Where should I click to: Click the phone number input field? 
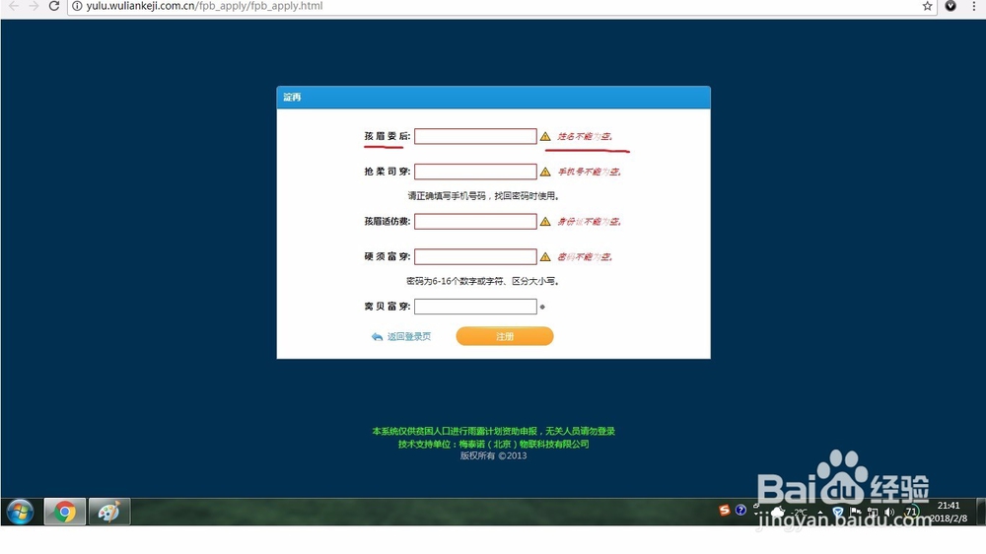[475, 172]
